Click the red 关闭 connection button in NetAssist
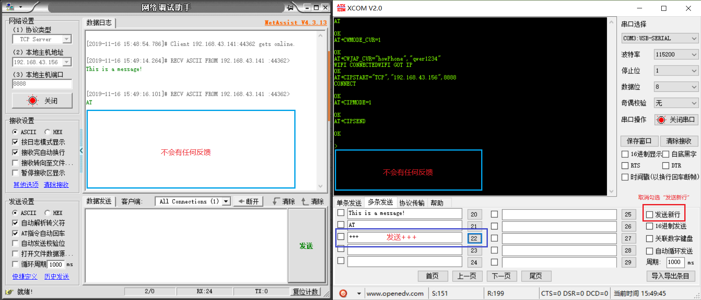 (42, 101)
